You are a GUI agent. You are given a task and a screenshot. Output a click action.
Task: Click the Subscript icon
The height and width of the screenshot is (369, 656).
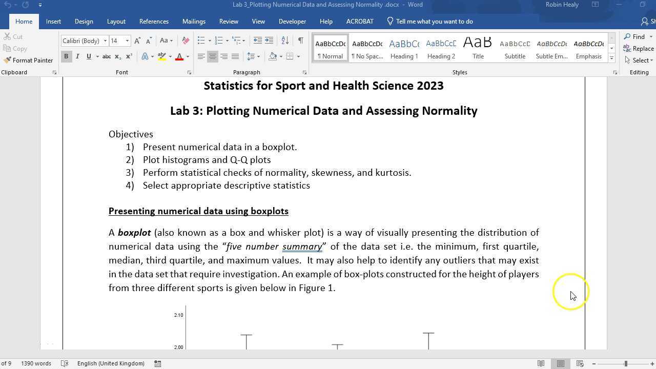[118, 56]
